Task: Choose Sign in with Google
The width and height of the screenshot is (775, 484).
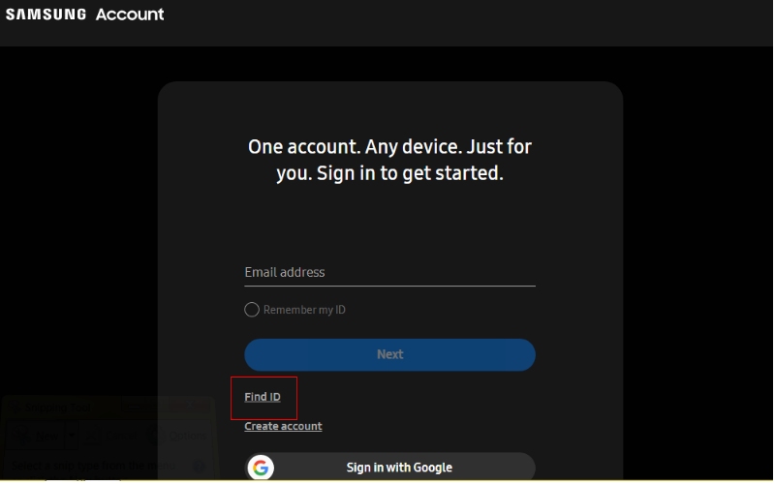Action: coord(389,467)
